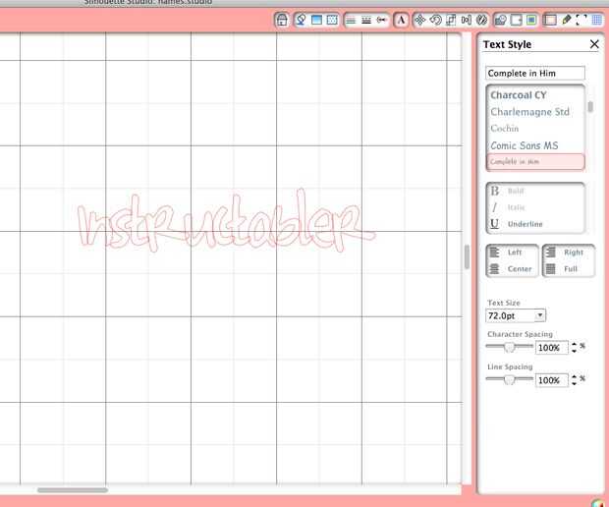Open the Fill Gradient window icon
Screen dimensions: 609x507
pos(317,20)
